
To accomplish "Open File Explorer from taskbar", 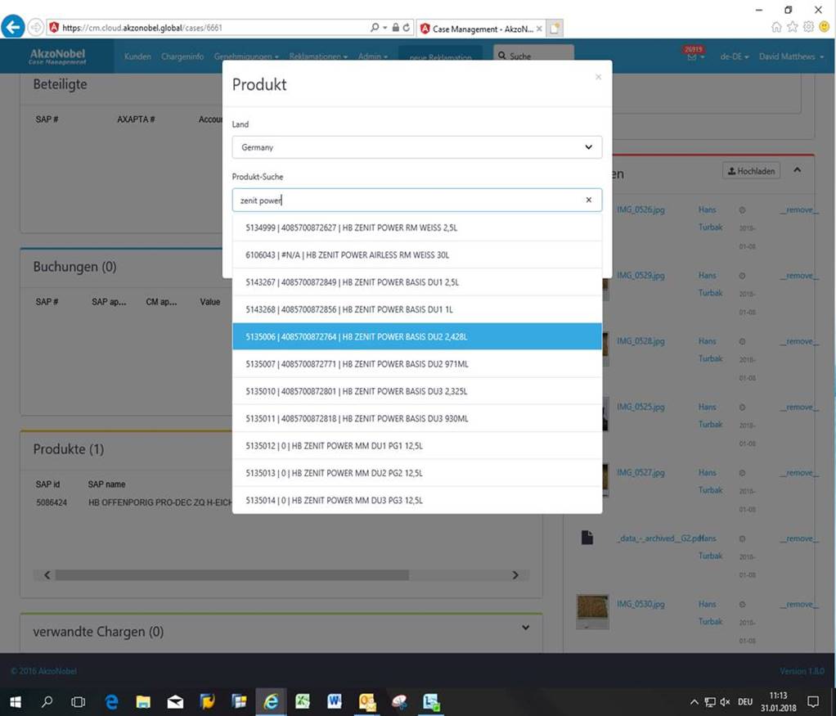I will (x=143, y=701).
